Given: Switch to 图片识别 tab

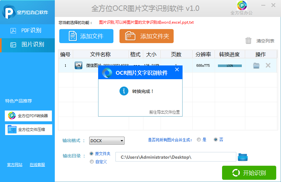Looking at the screenshot, I should [27, 44].
